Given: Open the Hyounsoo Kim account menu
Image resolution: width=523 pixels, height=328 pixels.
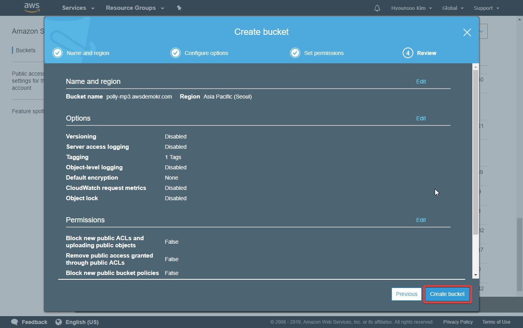Looking at the screenshot, I should pos(411,8).
